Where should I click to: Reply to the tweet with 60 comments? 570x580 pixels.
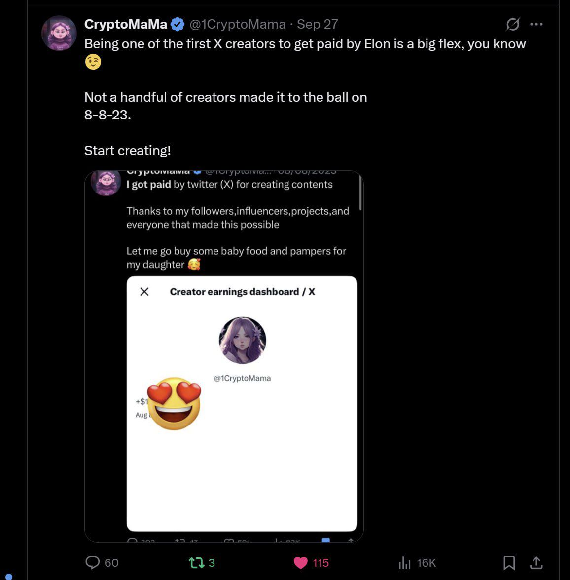93,562
